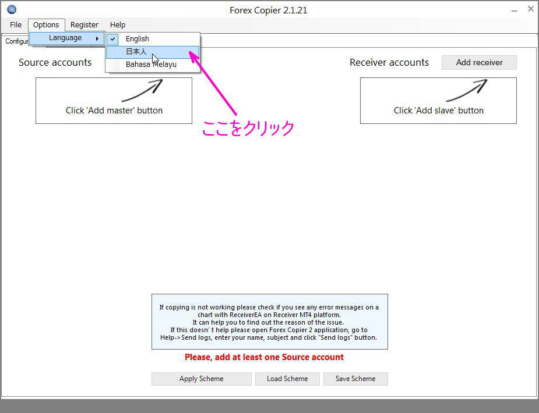Click the arrow graphic in the Source accounts box
This screenshot has width=539, height=413.
pyautogui.click(x=142, y=91)
